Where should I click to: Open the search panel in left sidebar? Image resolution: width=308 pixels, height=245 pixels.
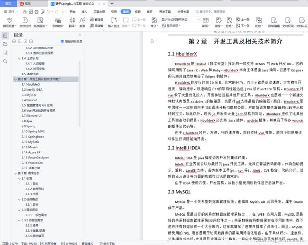[x=5, y=61]
